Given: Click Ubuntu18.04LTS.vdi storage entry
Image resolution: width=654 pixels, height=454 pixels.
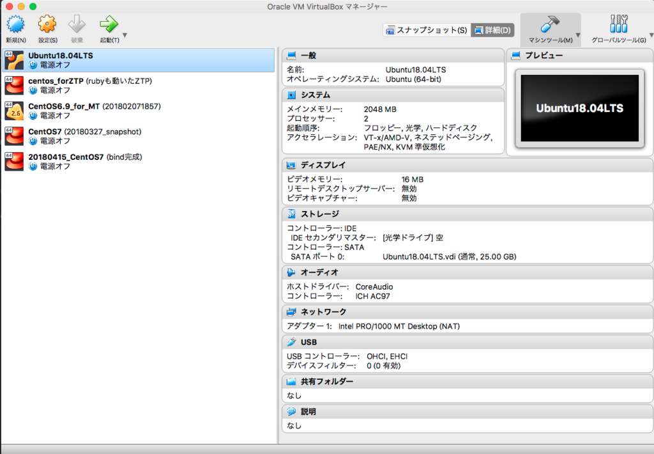Looking at the screenshot, I should coord(449,257).
